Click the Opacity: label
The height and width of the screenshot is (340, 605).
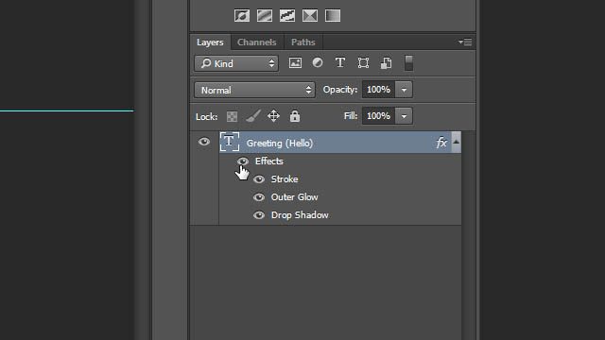(x=340, y=90)
